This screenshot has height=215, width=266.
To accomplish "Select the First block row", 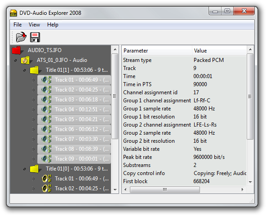I will coord(184,181).
